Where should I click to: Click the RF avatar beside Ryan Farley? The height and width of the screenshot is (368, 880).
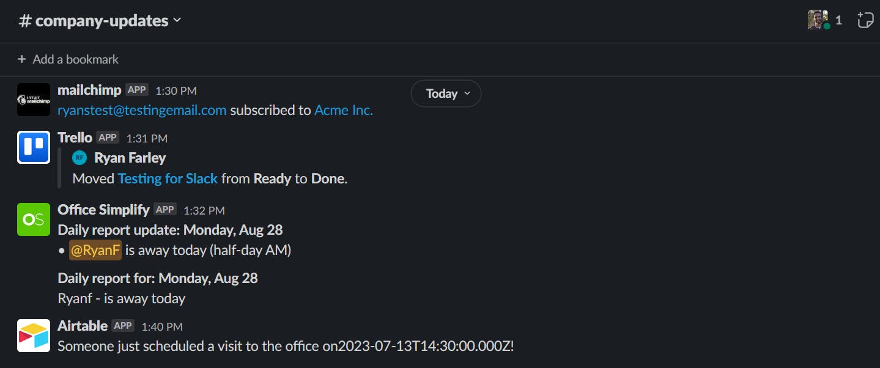click(x=79, y=158)
